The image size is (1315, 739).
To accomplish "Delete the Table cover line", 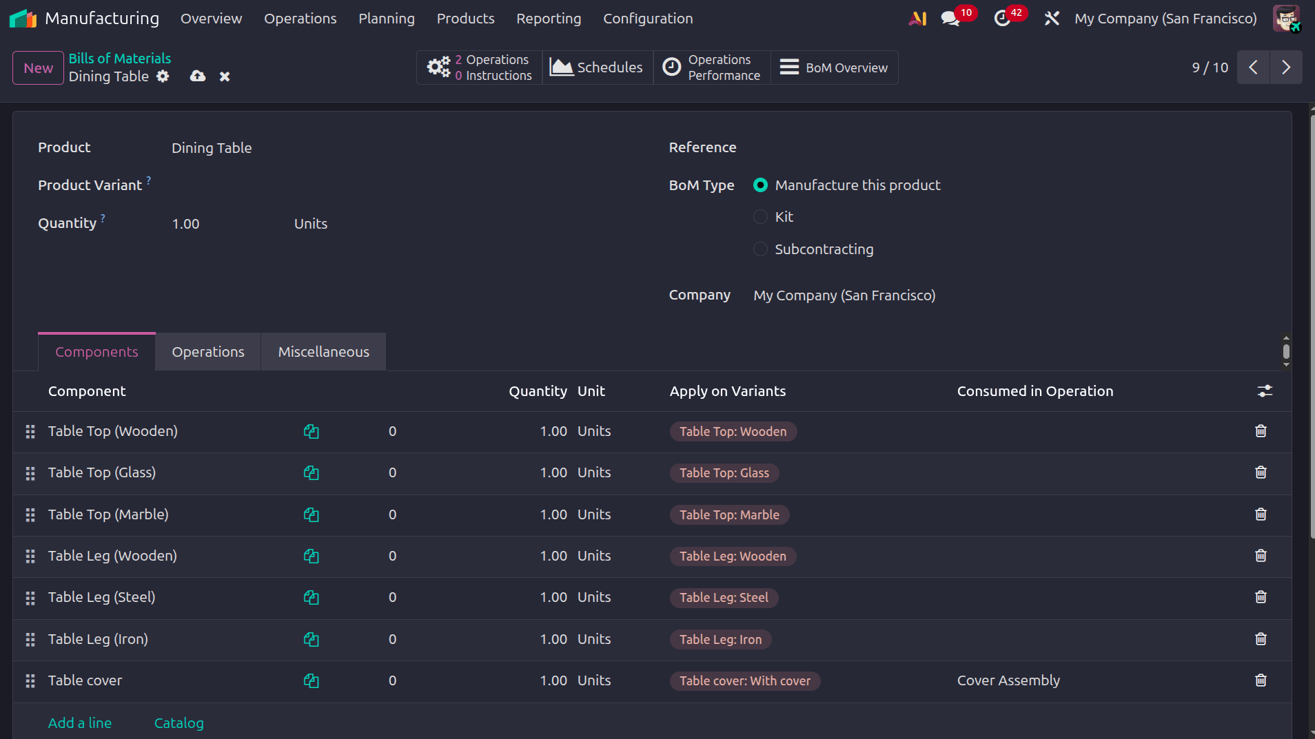I will pyautogui.click(x=1261, y=680).
